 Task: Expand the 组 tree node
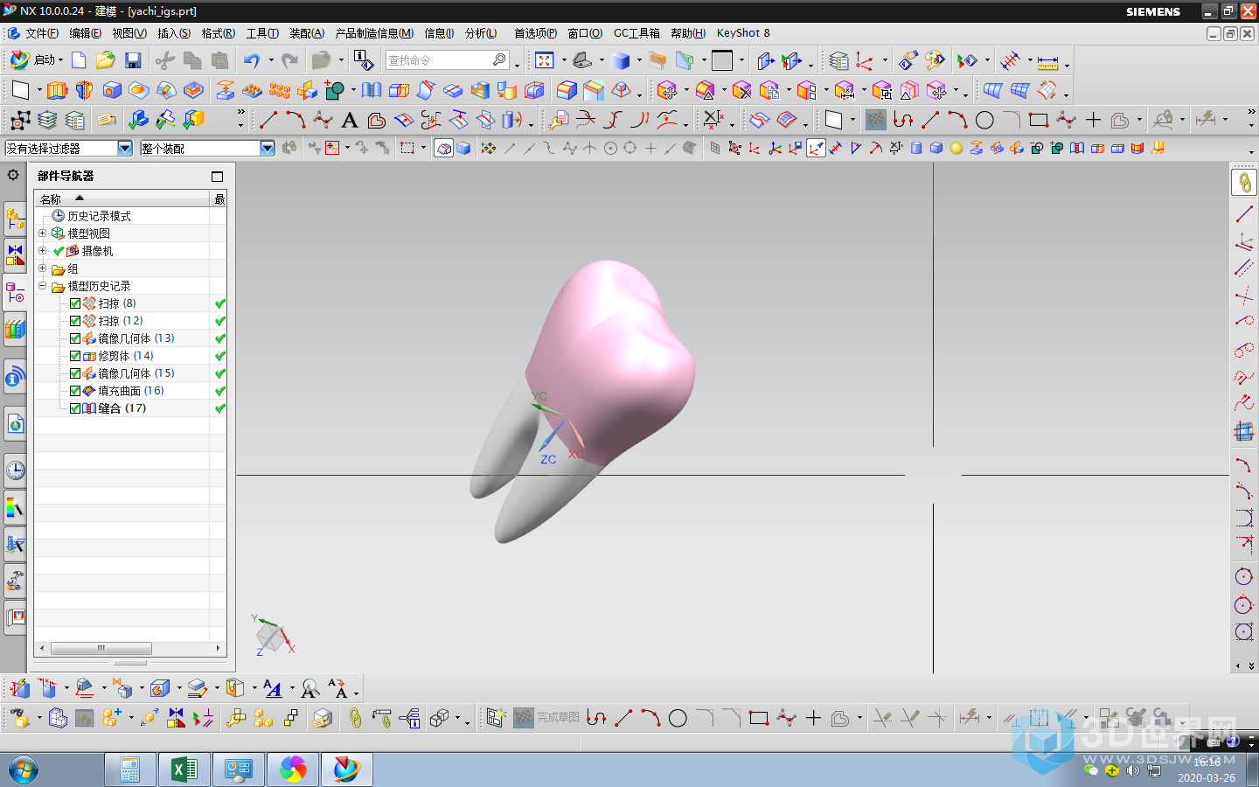42,268
